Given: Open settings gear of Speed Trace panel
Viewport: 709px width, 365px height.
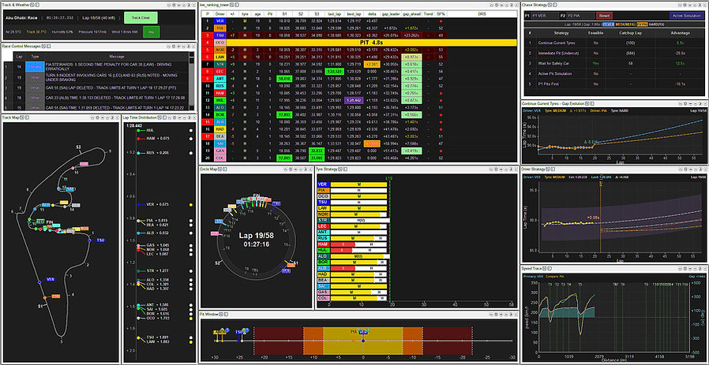Looking at the screenshot, I should 685,268.
